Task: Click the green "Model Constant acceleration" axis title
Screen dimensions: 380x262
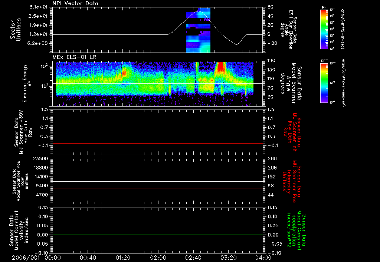Action: (x=297, y=231)
